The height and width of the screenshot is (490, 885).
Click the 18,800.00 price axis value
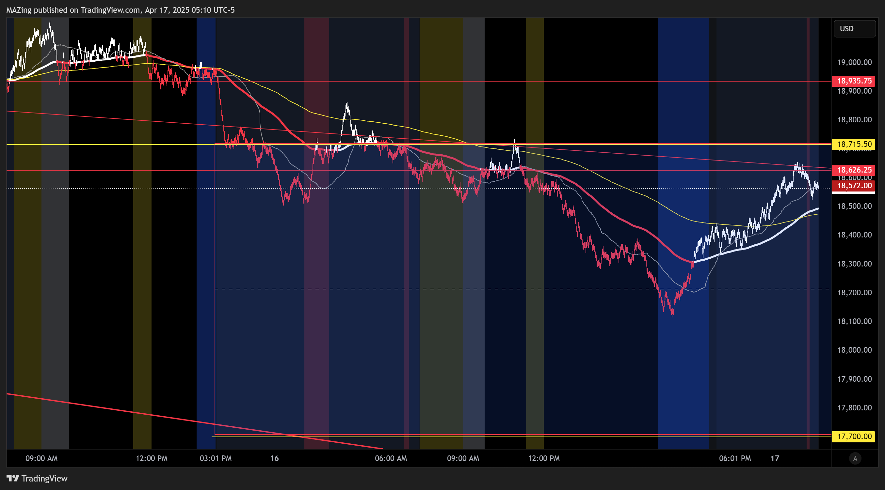coord(854,120)
